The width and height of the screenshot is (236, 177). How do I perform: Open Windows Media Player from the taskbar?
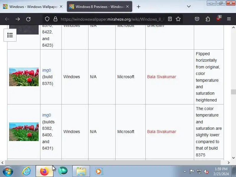point(99,171)
